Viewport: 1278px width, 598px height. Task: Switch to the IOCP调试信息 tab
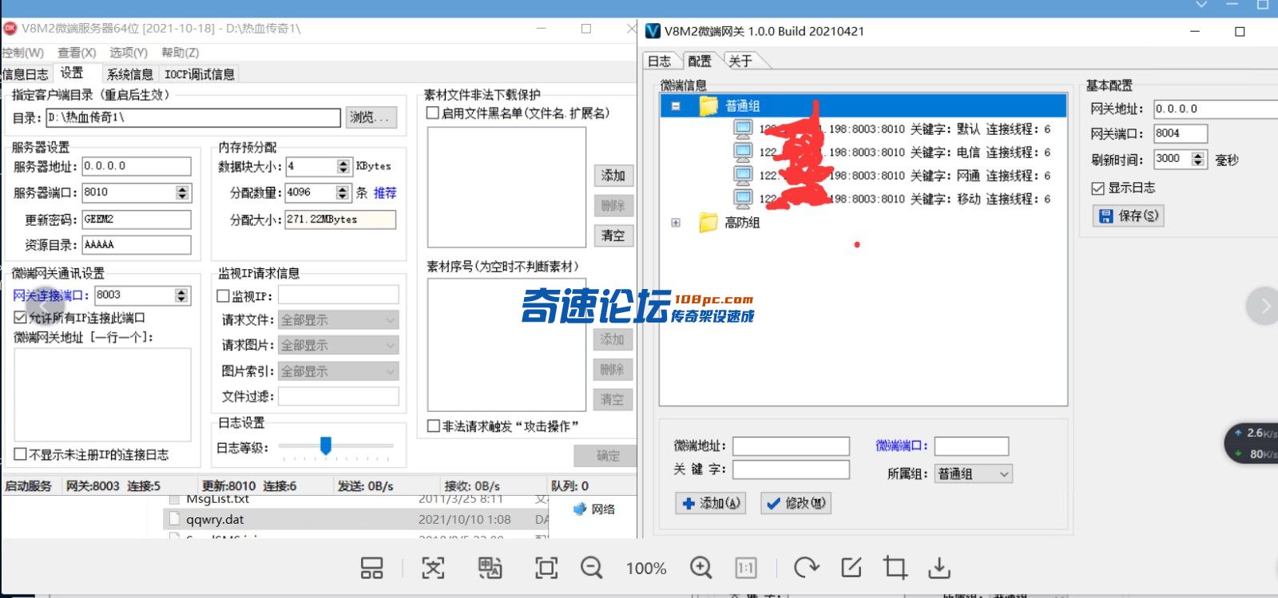(x=200, y=74)
